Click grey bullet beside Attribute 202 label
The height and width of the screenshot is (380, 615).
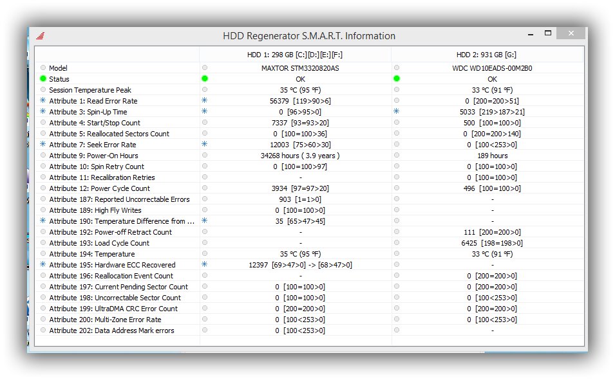43,330
